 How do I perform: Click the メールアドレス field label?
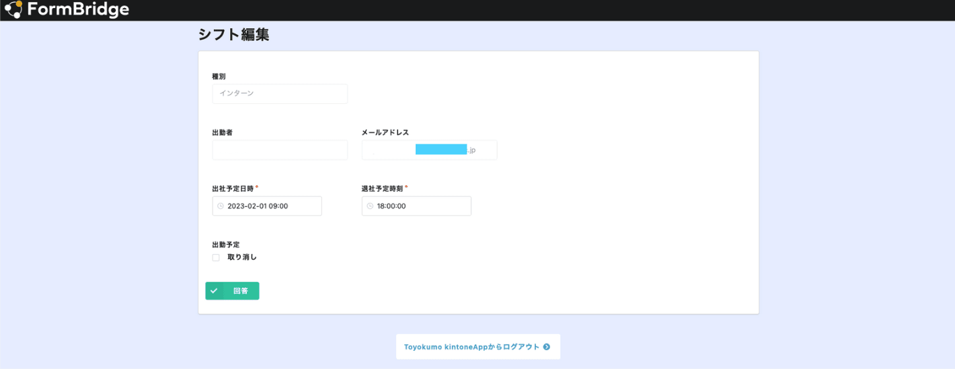[x=385, y=133]
